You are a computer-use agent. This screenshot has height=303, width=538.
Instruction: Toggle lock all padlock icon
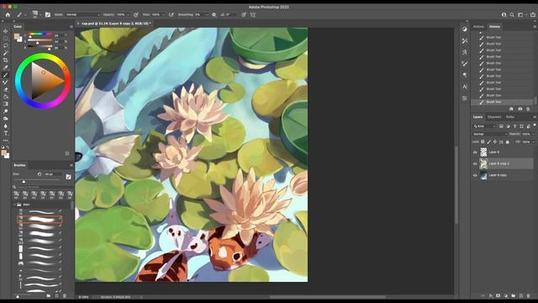click(x=508, y=142)
